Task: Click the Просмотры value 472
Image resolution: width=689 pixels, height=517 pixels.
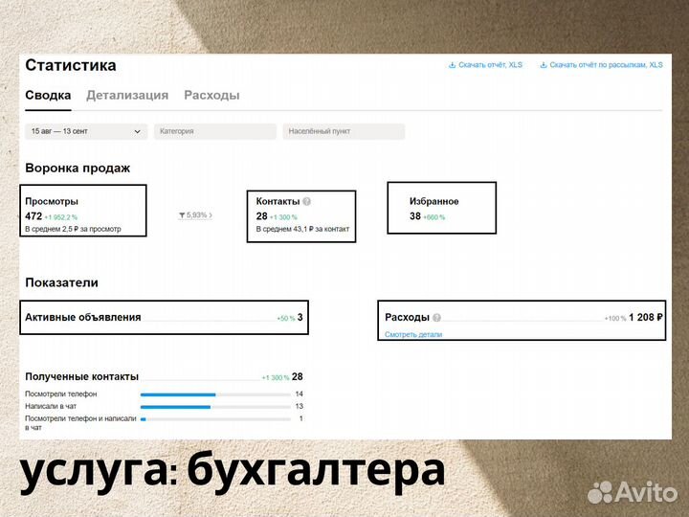Action: [x=33, y=216]
